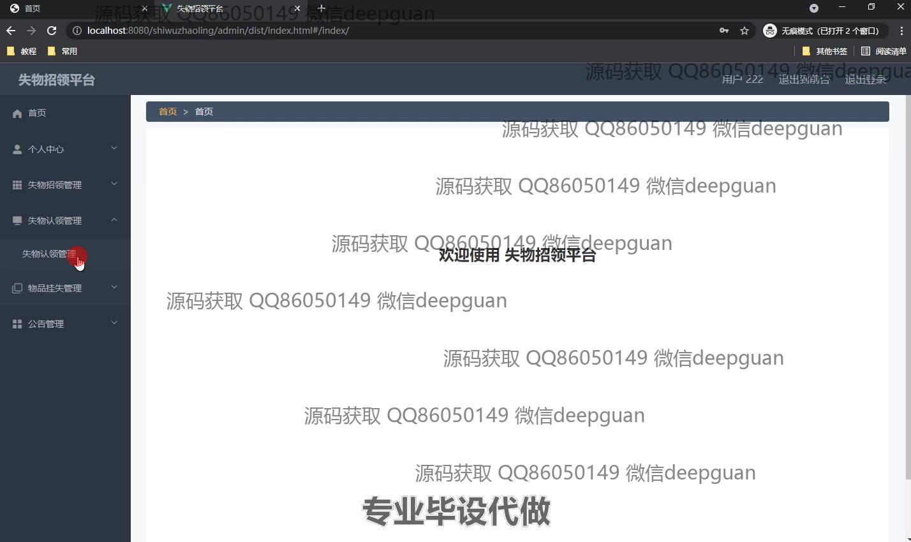Click the copy icon beside 物品挂失管理
This screenshot has width=911, height=542.
[x=17, y=288]
